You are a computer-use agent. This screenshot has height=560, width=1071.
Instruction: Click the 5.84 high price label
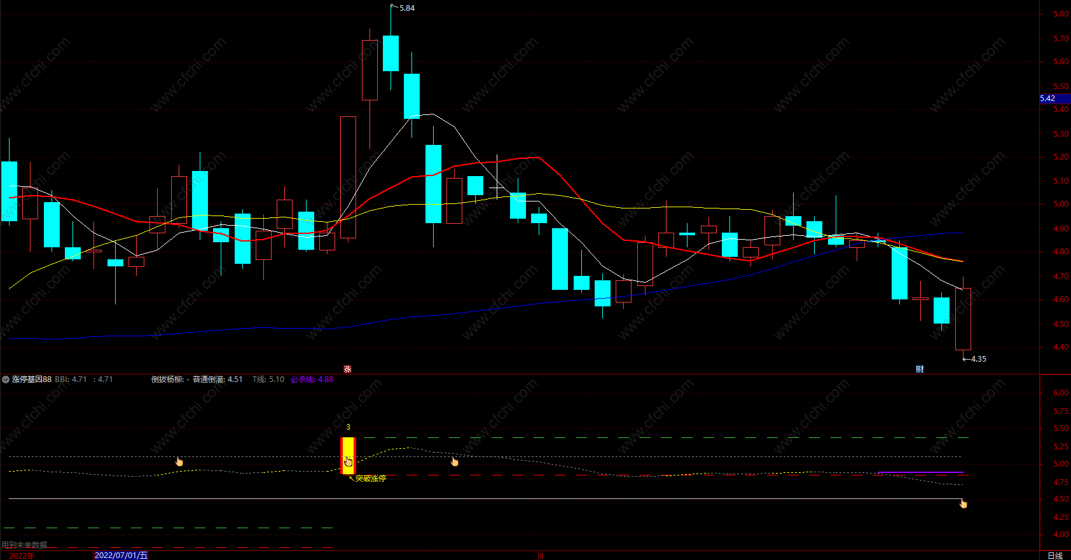407,8
